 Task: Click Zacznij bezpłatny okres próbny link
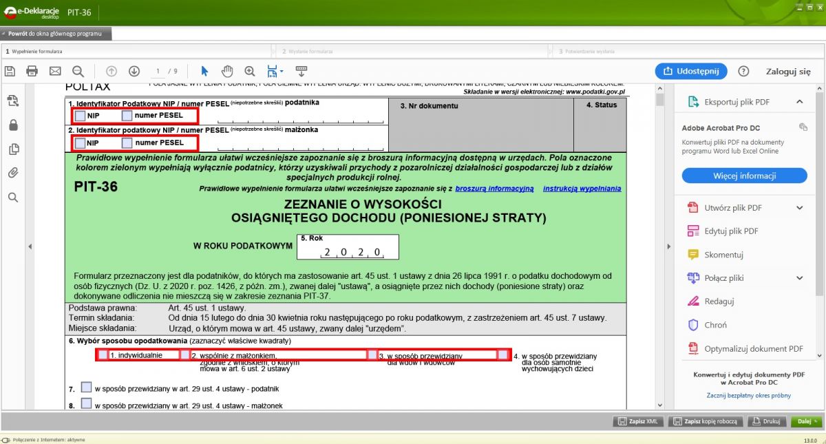pyautogui.click(x=749, y=395)
